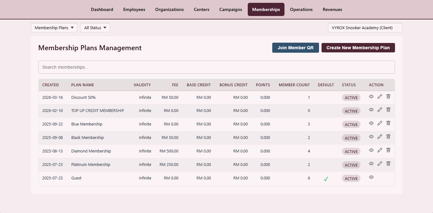View Blue Membership plan details
433x213 pixels.
(x=371, y=123)
